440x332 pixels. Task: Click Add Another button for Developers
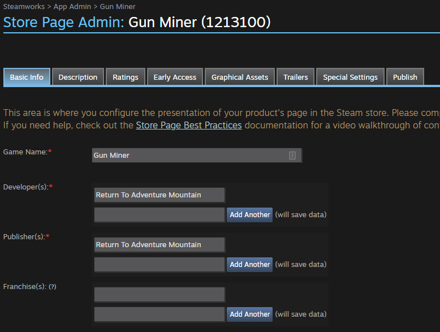tap(249, 215)
